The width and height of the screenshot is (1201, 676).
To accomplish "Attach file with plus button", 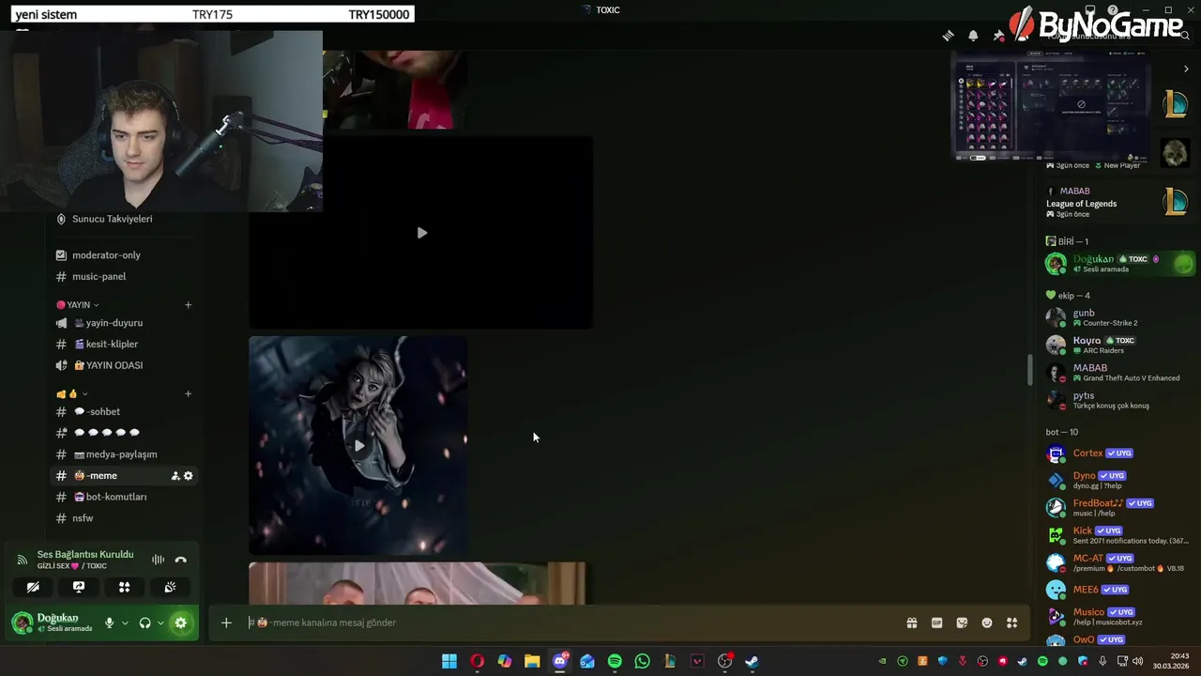I will (x=226, y=622).
